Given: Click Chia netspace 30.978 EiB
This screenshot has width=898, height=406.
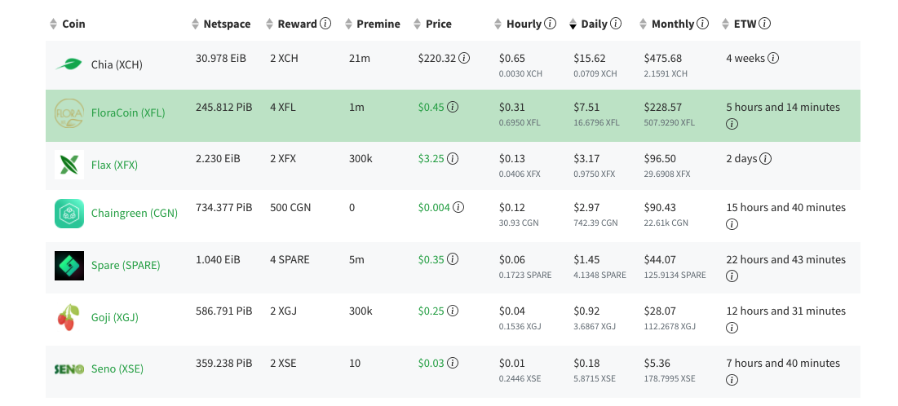Looking at the screenshot, I should pyautogui.click(x=221, y=58).
